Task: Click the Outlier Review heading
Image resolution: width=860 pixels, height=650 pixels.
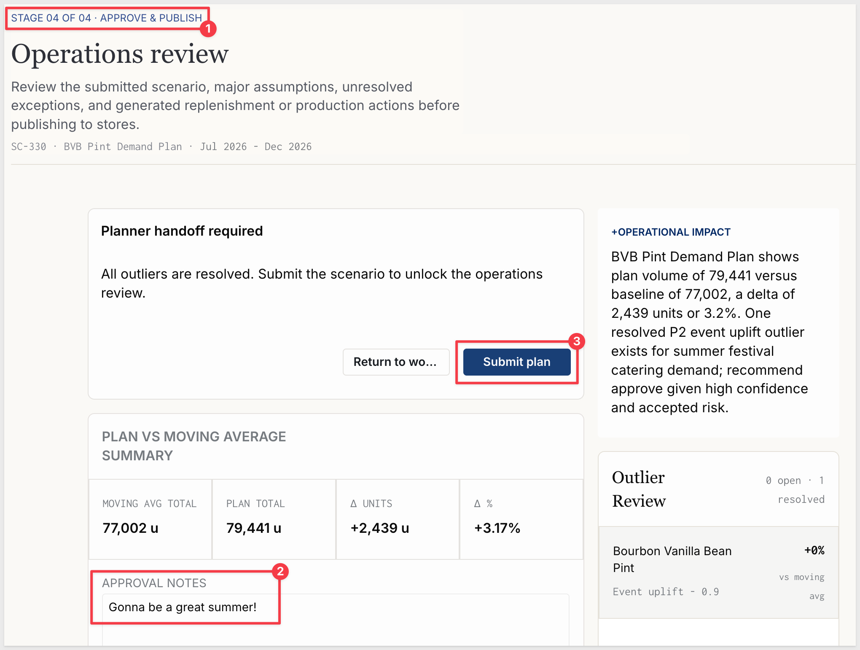Action: [x=639, y=489]
